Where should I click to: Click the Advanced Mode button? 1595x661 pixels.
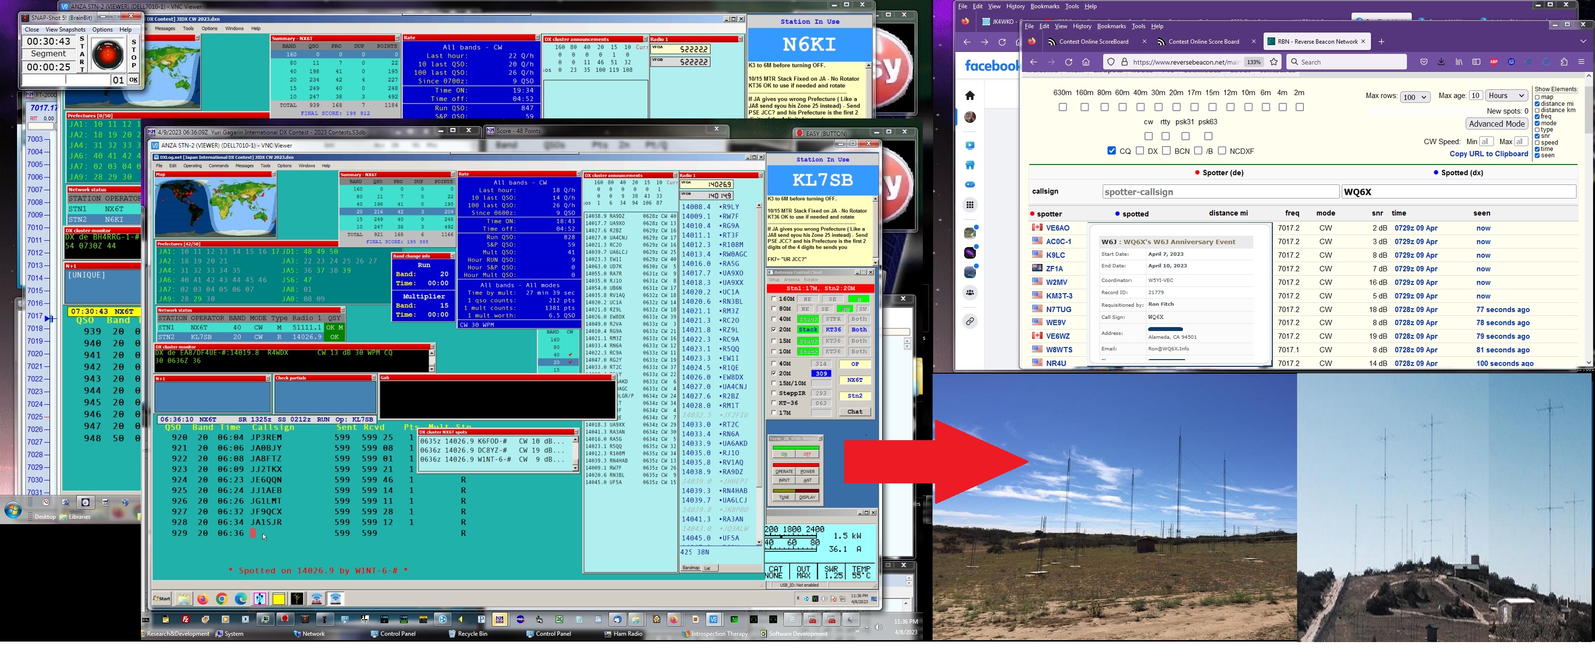(x=1496, y=124)
